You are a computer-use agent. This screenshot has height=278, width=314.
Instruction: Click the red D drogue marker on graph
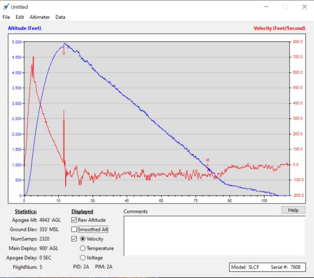click(x=64, y=53)
